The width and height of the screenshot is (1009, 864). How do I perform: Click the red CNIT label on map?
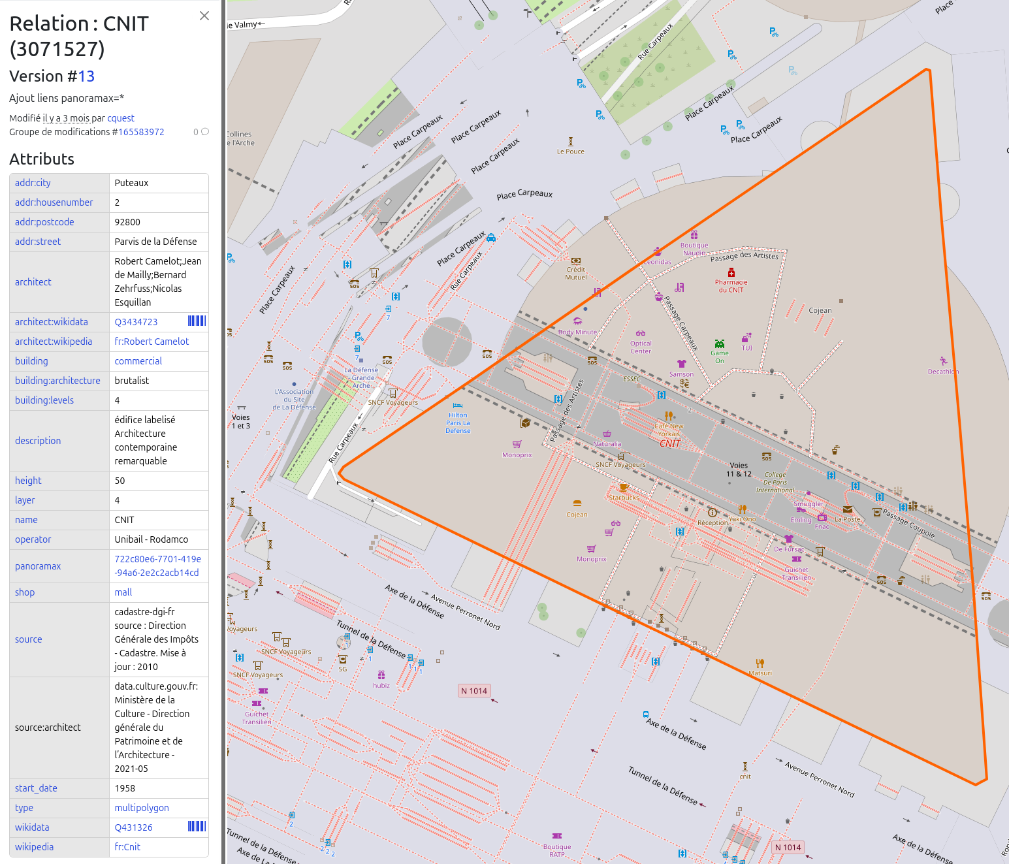point(670,443)
